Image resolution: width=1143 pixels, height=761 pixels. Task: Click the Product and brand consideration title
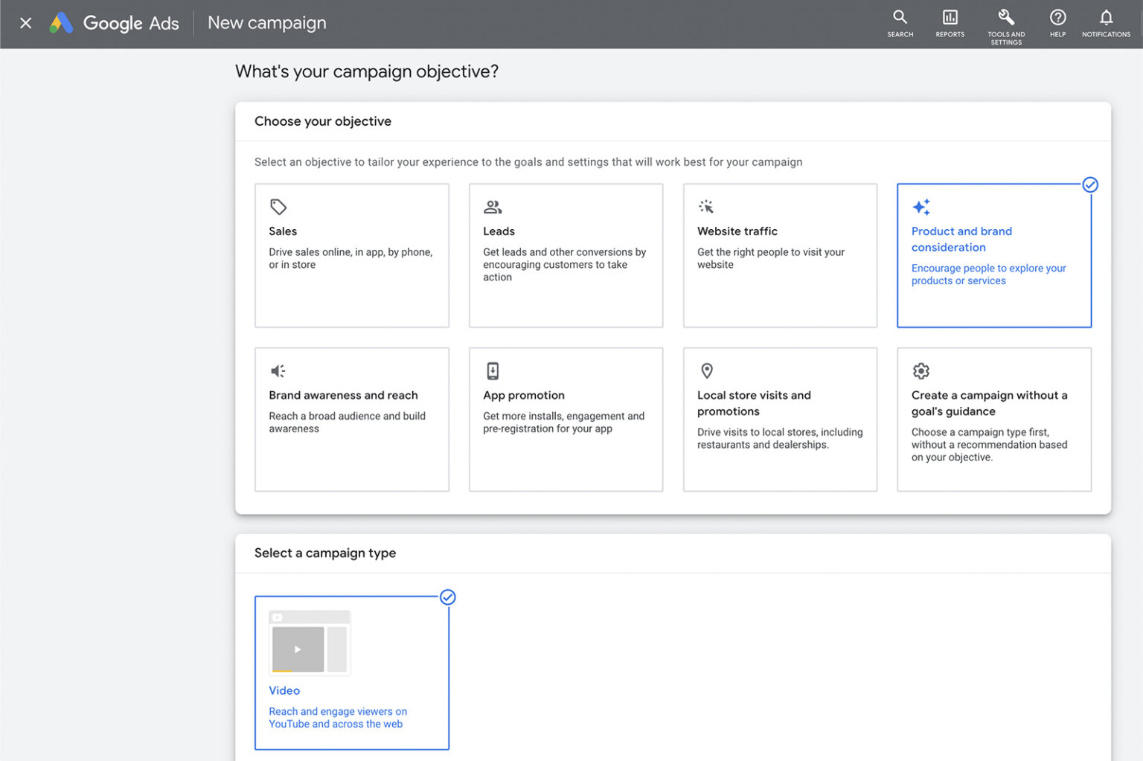coord(961,239)
